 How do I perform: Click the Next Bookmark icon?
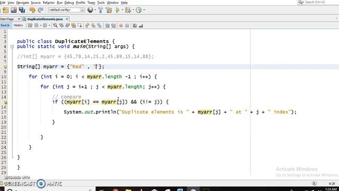pos(93,25)
